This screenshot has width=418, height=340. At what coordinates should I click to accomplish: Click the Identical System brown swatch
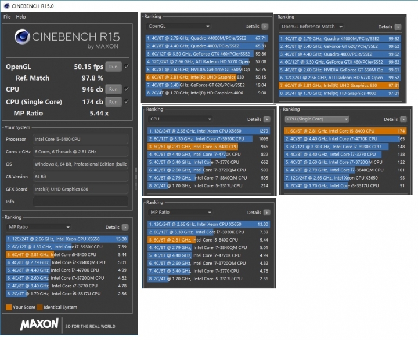click(x=39, y=308)
